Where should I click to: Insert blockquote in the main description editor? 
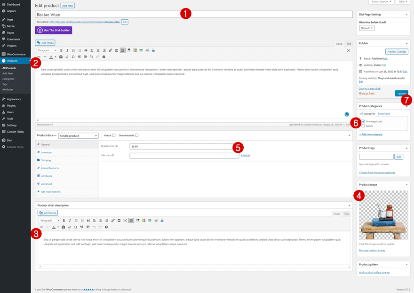(x=86, y=50)
